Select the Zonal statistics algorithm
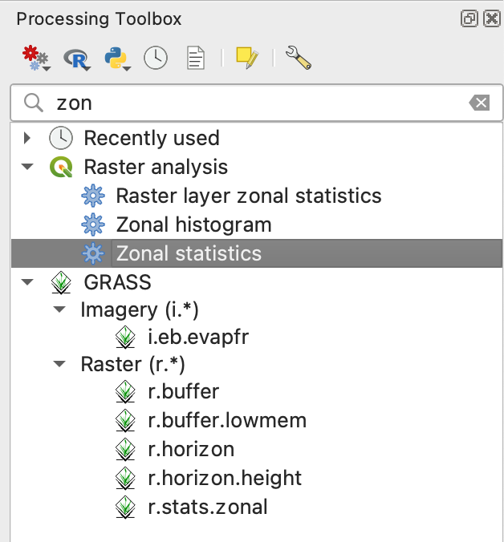The height and width of the screenshot is (542, 504). pyautogui.click(x=189, y=254)
